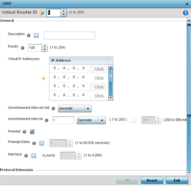Click the Reset button
This screenshot has height=186, width=191.
(152, 180)
